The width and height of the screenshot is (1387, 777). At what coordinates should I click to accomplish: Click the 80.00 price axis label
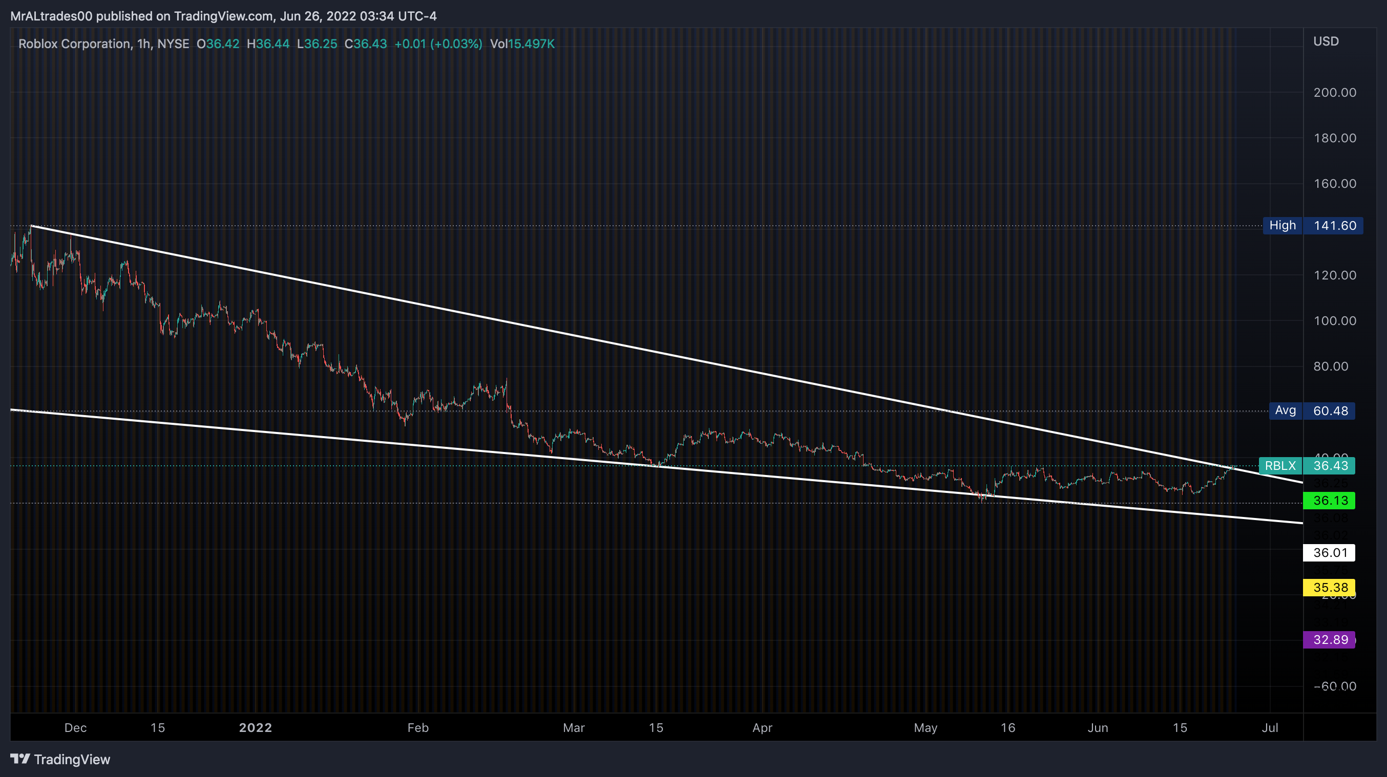(1331, 366)
